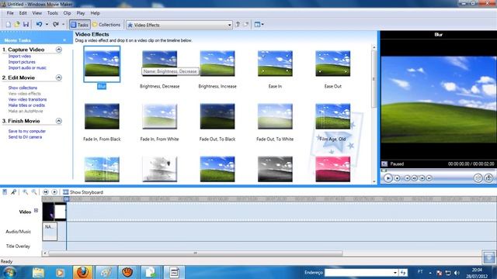Click the Import video link
This screenshot has width=497, height=279.
click(19, 56)
